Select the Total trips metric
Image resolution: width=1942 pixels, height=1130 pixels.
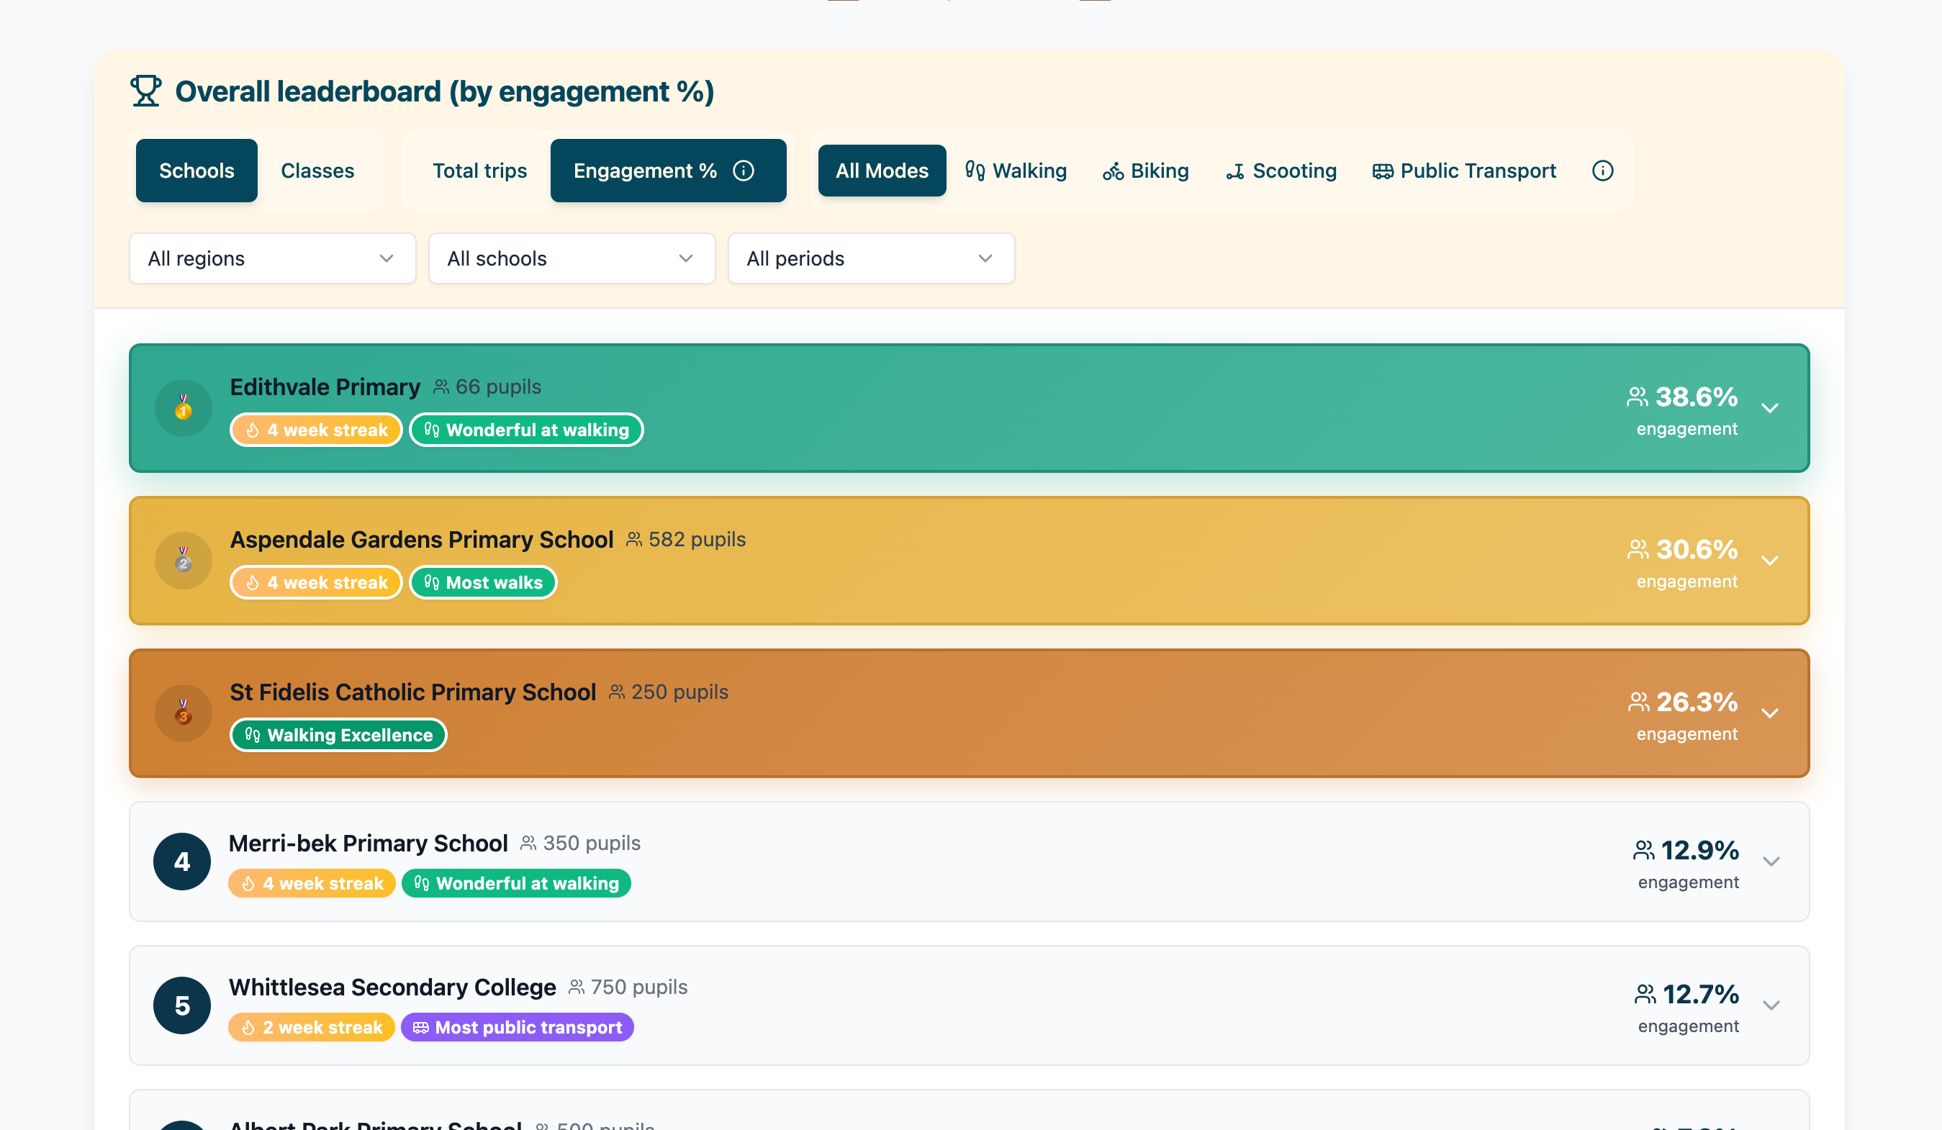click(x=479, y=171)
